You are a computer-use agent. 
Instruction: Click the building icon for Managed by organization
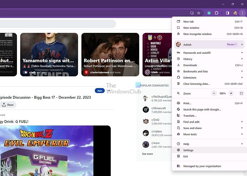(178, 166)
